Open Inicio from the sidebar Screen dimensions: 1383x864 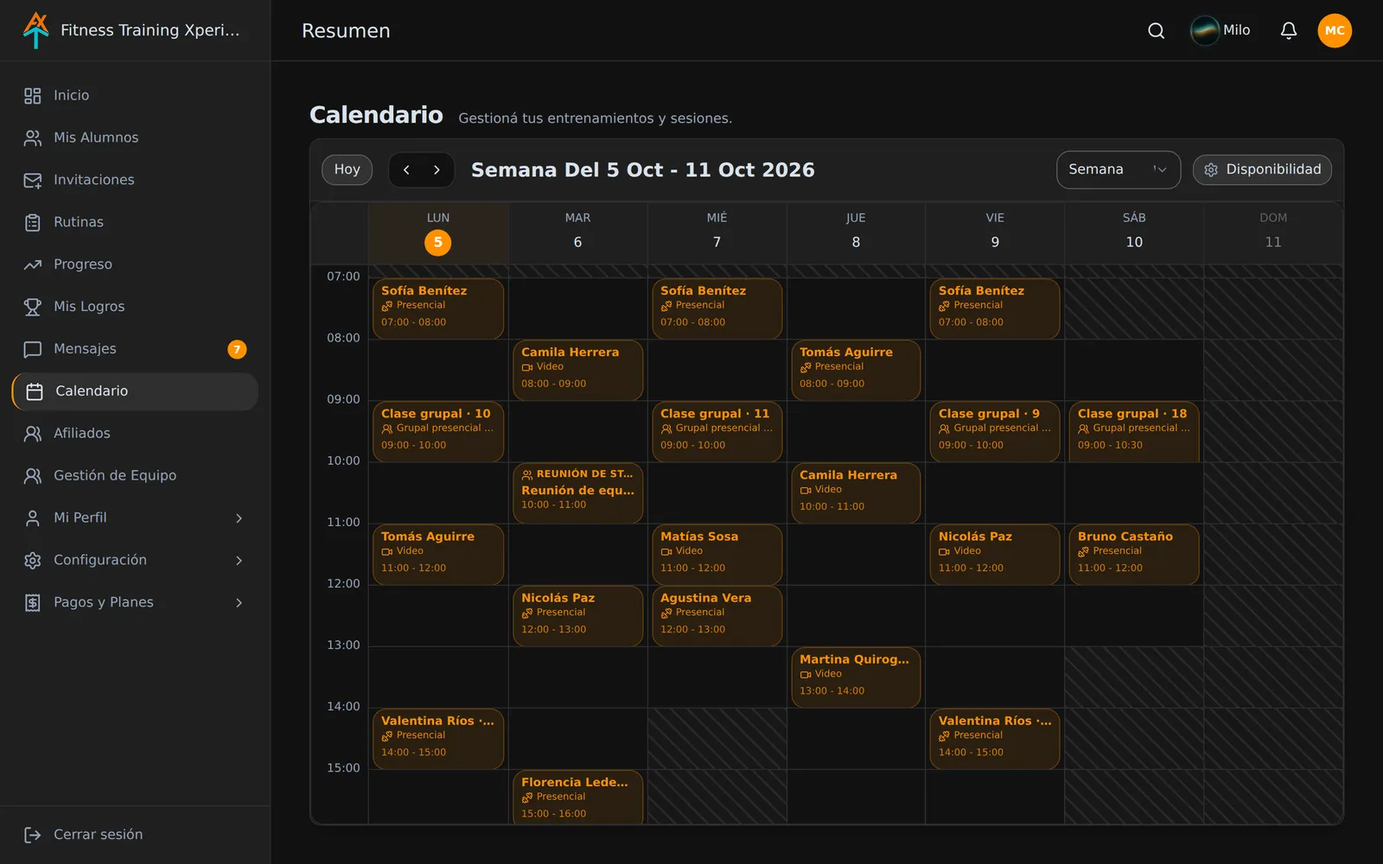pyautogui.click(x=135, y=95)
